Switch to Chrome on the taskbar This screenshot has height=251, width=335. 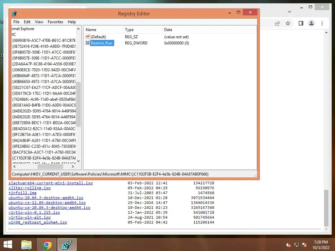(x=47, y=244)
